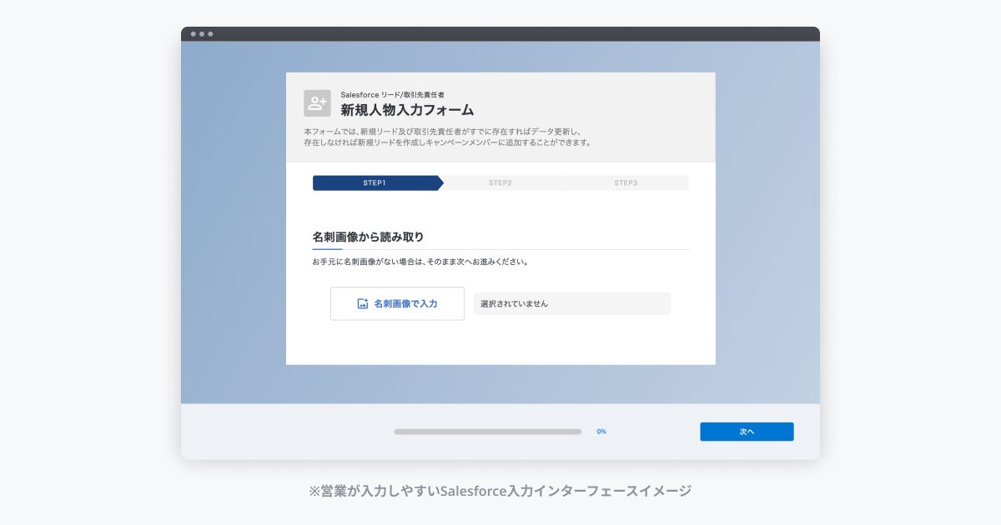
Task: Click the image caption below the window
Action: point(500,491)
